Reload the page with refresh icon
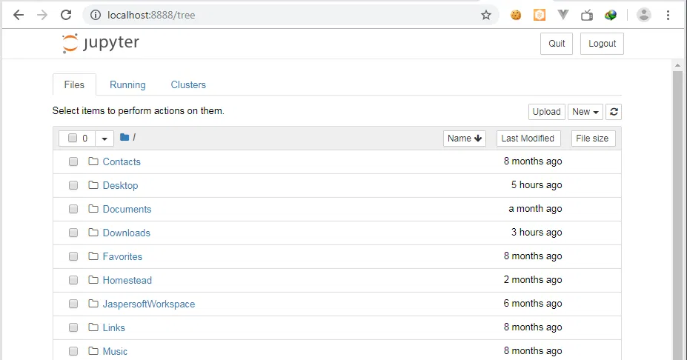Screen dimensions: 687x360 coord(66,15)
